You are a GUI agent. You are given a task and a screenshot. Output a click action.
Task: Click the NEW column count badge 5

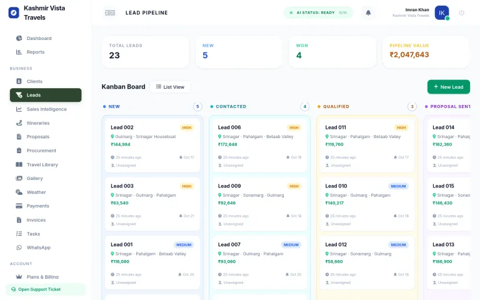point(197,106)
